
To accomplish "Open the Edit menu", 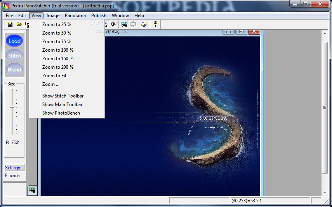I will (22, 16).
